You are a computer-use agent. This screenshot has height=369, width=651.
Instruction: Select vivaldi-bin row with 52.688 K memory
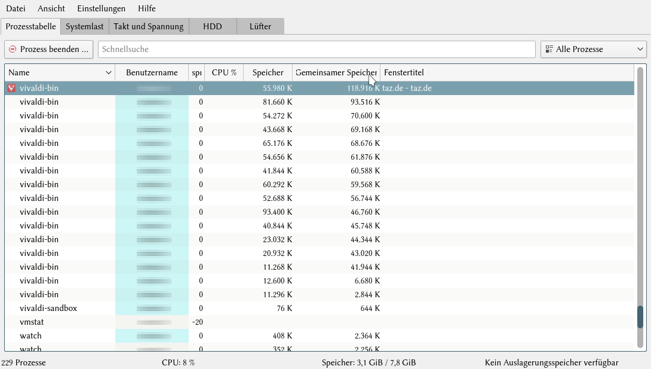point(320,198)
